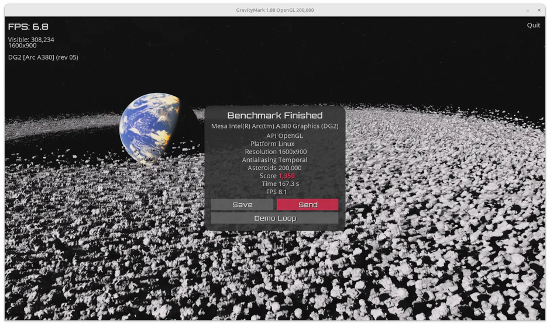
Task: Click the Time 167.3 s result
Action: coord(280,184)
